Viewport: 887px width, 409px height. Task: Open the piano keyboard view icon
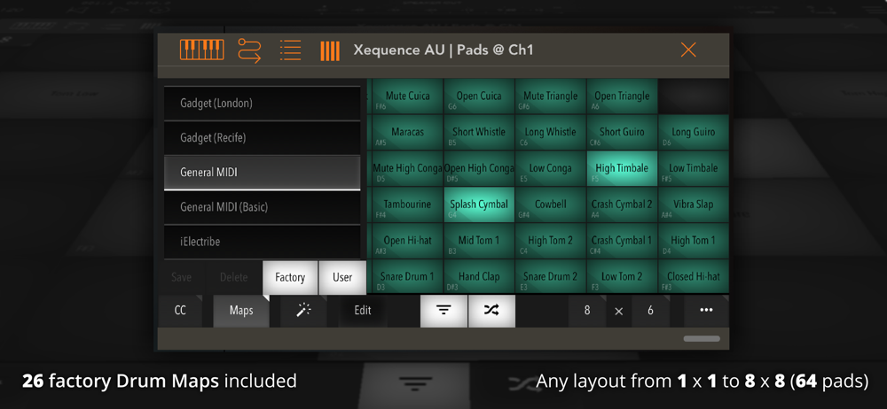[x=202, y=50]
